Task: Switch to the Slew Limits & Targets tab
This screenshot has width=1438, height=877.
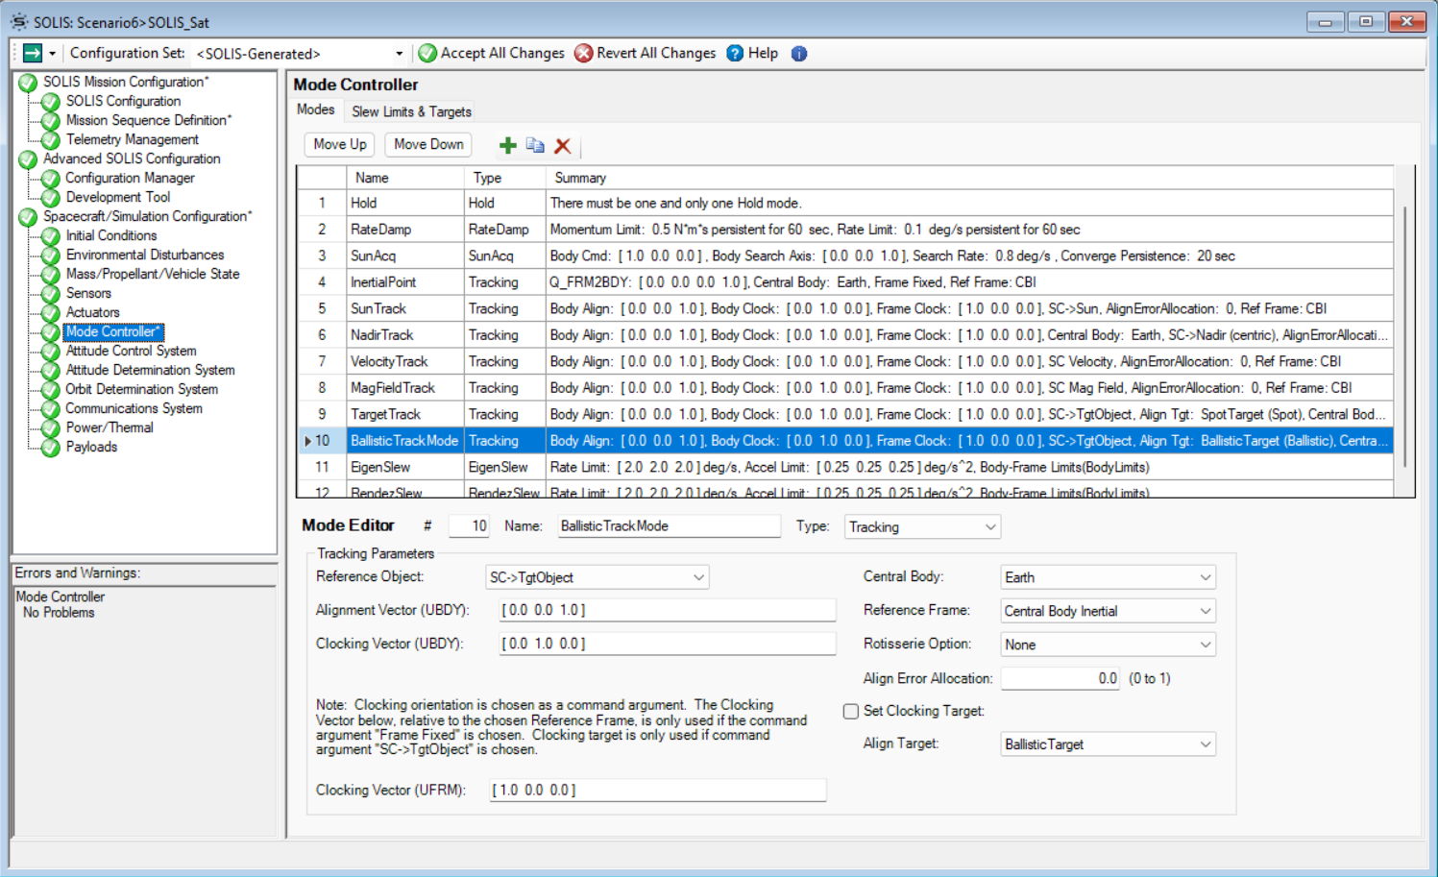Action: pyautogui.click(x=410, y=110)
